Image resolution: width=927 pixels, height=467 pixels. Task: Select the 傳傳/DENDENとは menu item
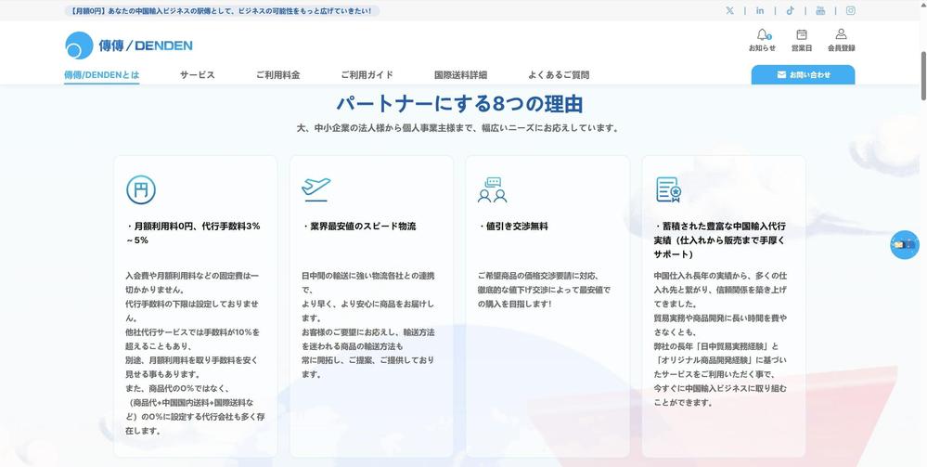pos(102,75)
